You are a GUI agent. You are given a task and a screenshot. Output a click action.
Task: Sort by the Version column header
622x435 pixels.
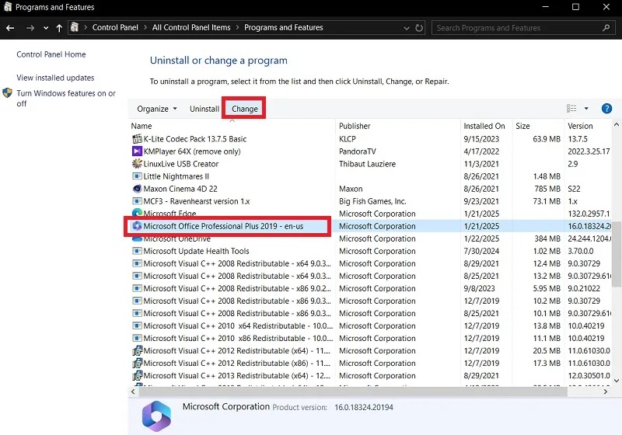(580, 126)
